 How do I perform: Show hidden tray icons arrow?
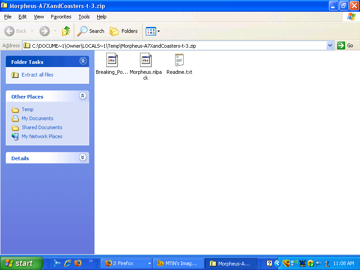[x=278, y=263]
